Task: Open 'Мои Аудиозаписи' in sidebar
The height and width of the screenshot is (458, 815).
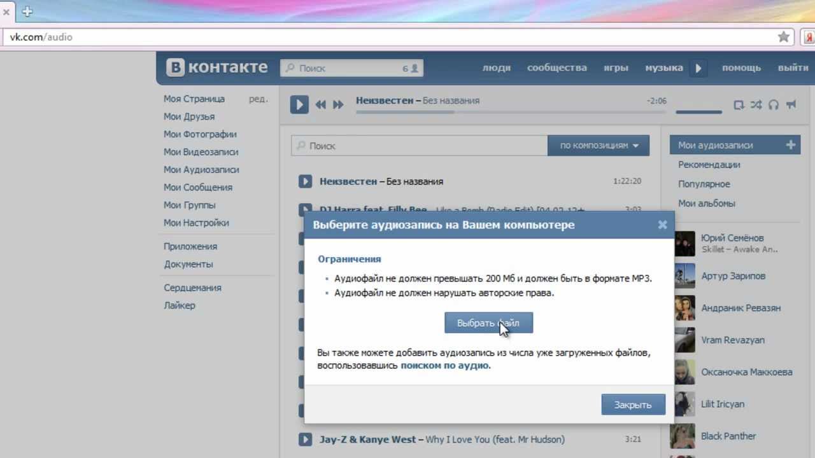Action: [201, 170]
